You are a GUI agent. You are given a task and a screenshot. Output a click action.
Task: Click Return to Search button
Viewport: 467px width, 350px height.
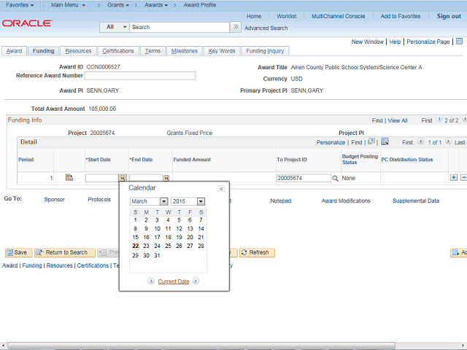tap(65, 252)
